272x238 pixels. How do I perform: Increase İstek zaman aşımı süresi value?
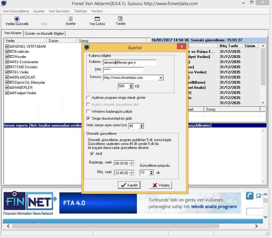click(x=142, y=125)
